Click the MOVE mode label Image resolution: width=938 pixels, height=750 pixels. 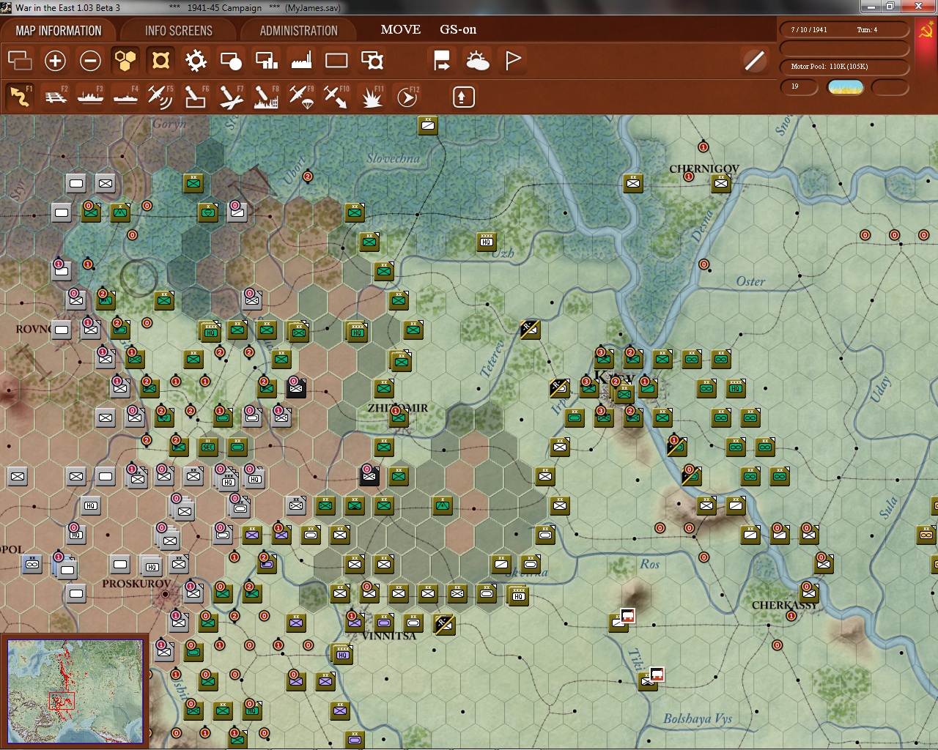click(x=401, y=30)
